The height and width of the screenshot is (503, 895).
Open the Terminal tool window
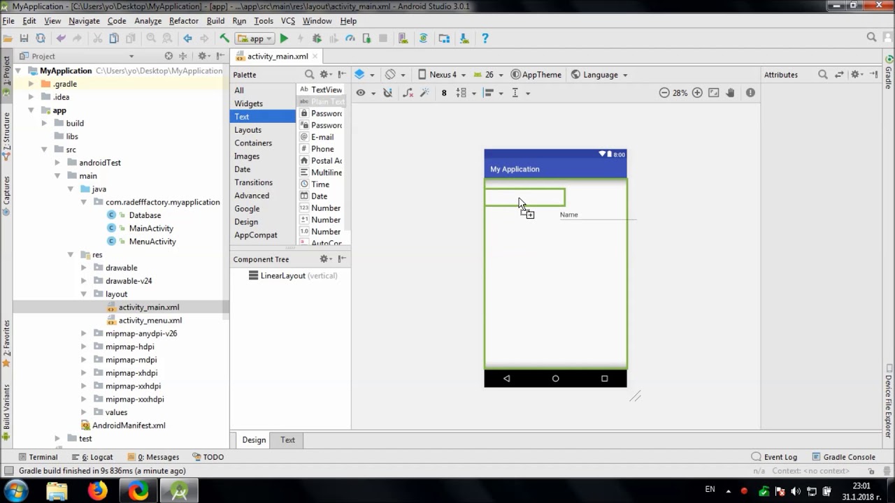click(38, 457)
